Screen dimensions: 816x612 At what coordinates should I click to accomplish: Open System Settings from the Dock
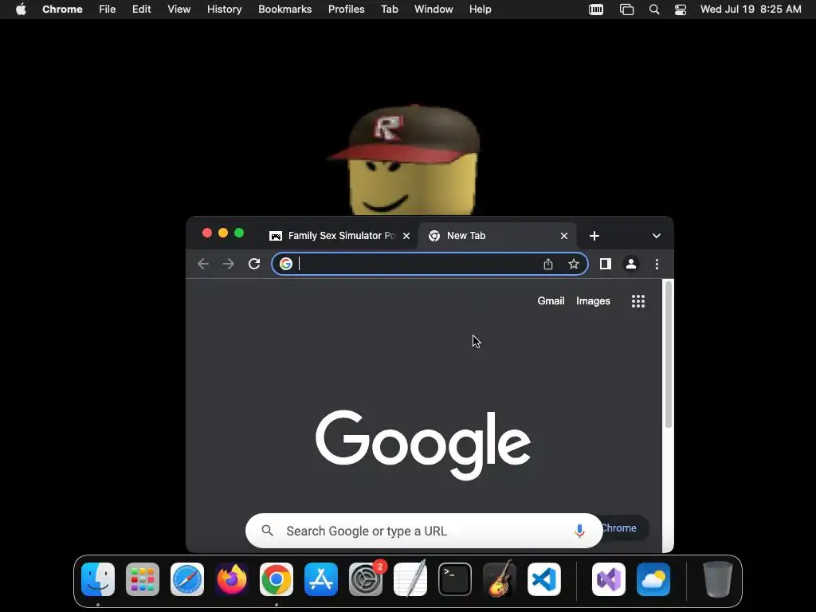pos(366,579)
